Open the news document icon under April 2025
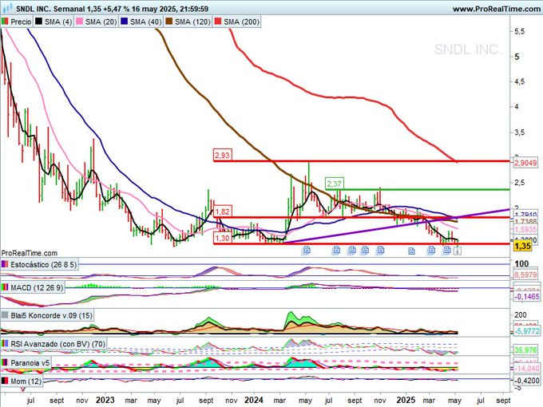Image resolution: width=543 pixels, height=407 pixels. (447, 251)
